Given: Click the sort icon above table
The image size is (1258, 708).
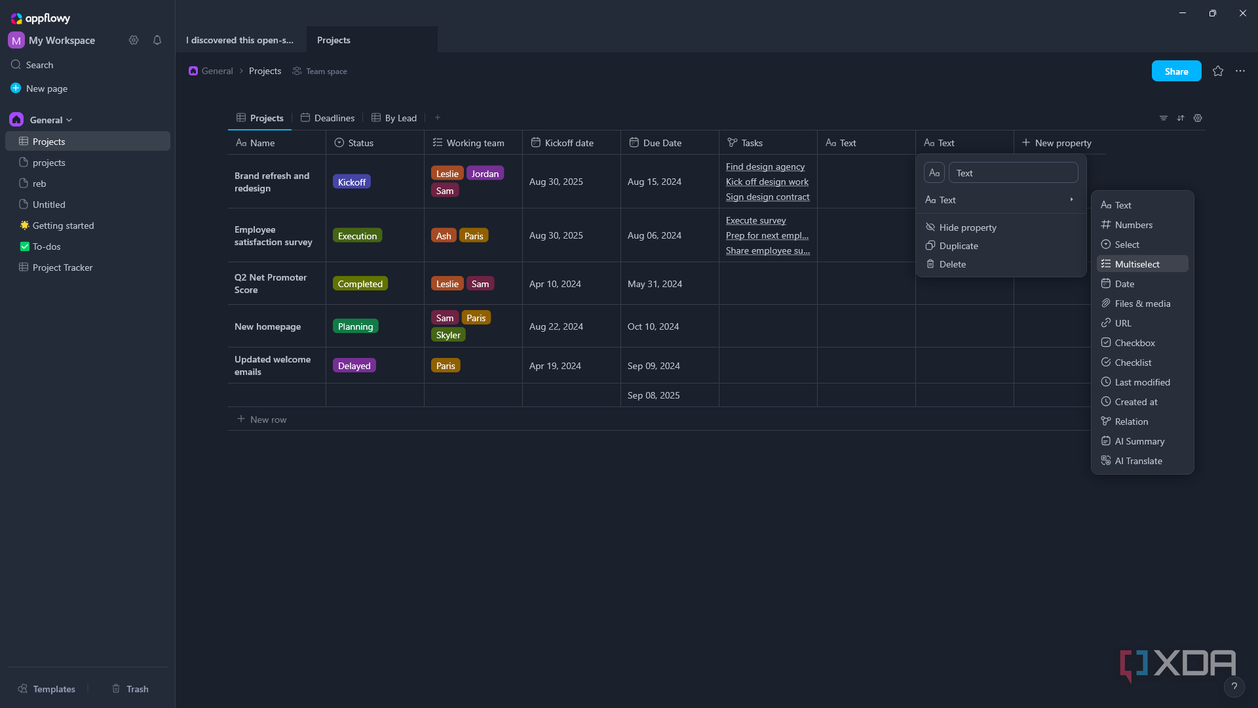Looking at the screenshot, I should pos(1181,118).
